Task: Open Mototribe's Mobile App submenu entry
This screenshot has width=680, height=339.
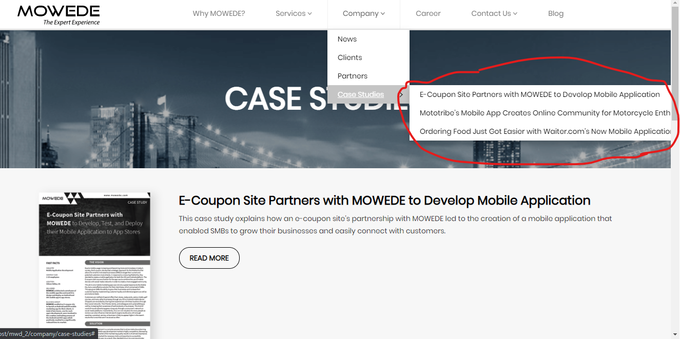Action: [x=540, y=113]
